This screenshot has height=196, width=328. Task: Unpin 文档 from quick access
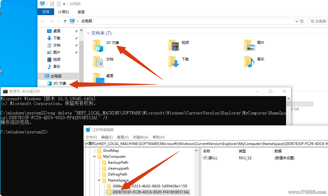76,45
